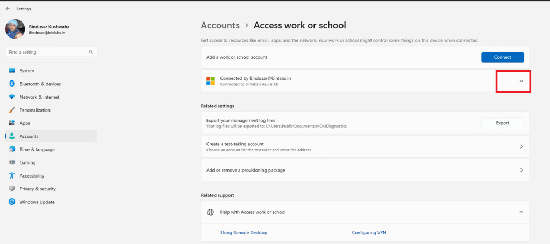
Task: Click Export management log files button
Action: pyautogui.click(x=502, y=123)
